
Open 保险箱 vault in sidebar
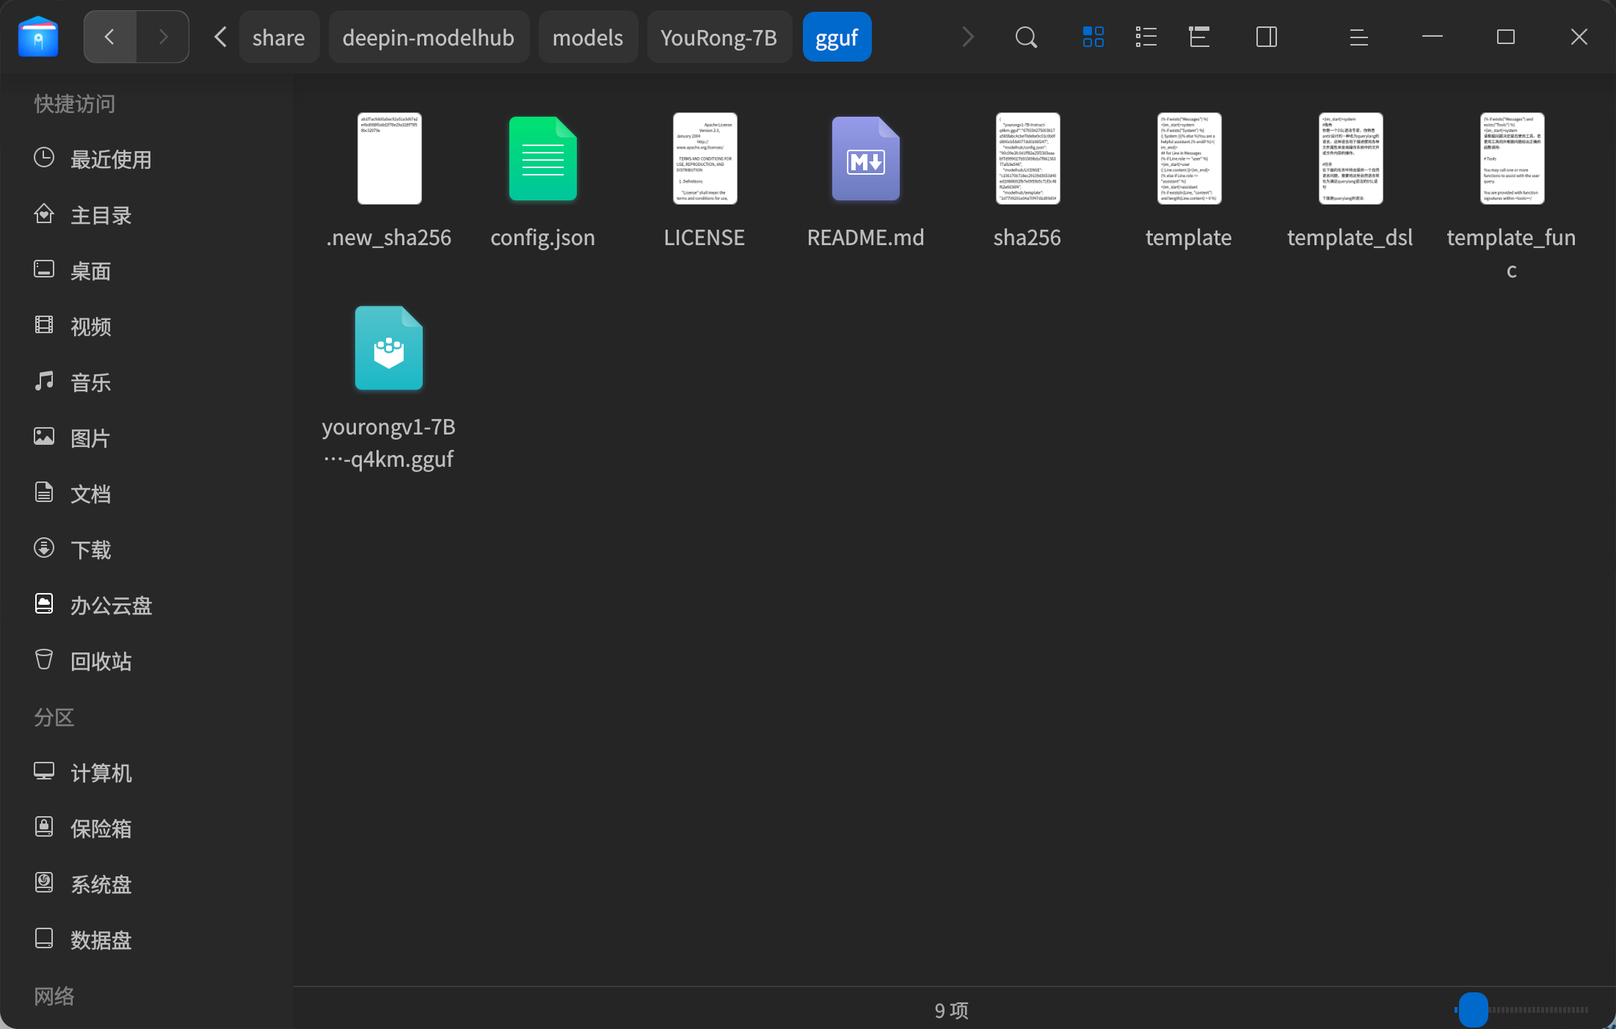[147, 828]
